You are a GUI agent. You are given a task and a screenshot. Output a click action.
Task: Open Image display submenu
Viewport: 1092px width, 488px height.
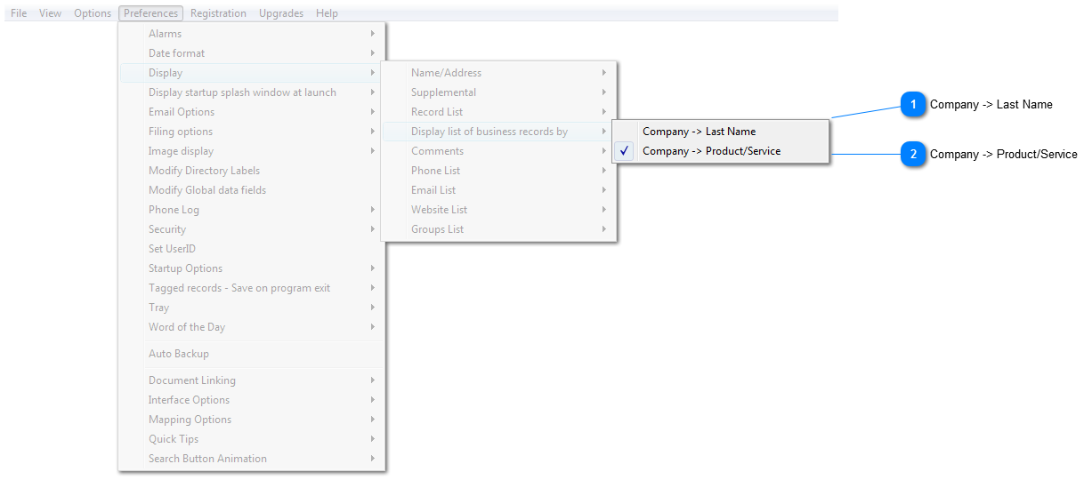(x=252, y=151)
